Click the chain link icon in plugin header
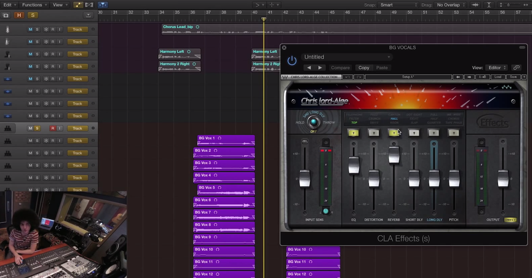Viewport: 532px width, 278px height. (516, 67)
